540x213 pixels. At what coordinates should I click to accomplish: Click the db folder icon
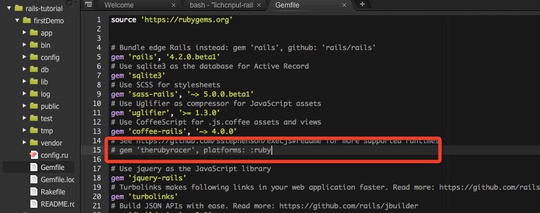(x=33, y=69)
